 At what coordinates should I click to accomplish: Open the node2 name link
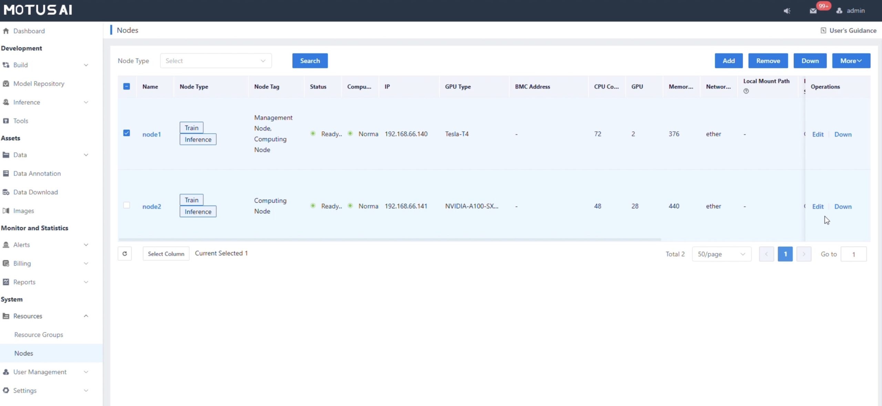[152, 206]
